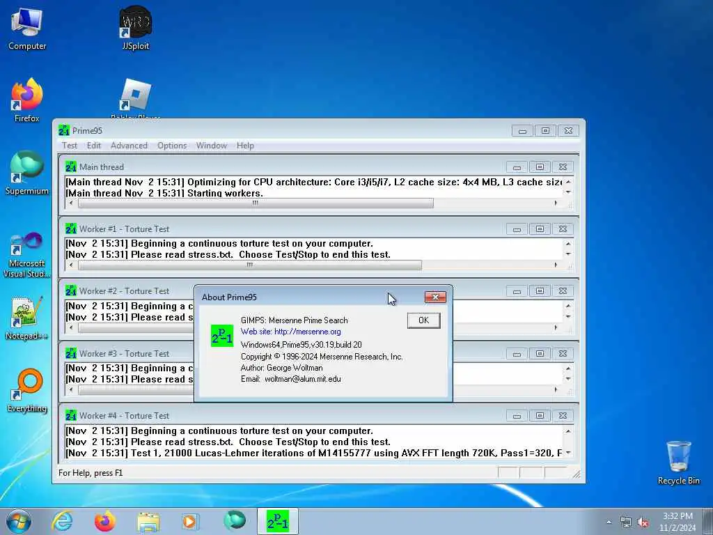Select the JJSploit desktop shortcut
This screenshot has width=713, height=535.
point(136,28)
